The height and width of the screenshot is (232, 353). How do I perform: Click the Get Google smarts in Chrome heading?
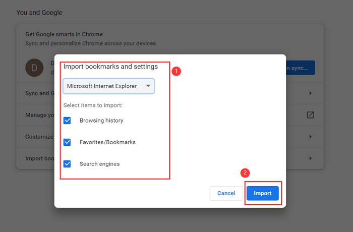[64, 34]
